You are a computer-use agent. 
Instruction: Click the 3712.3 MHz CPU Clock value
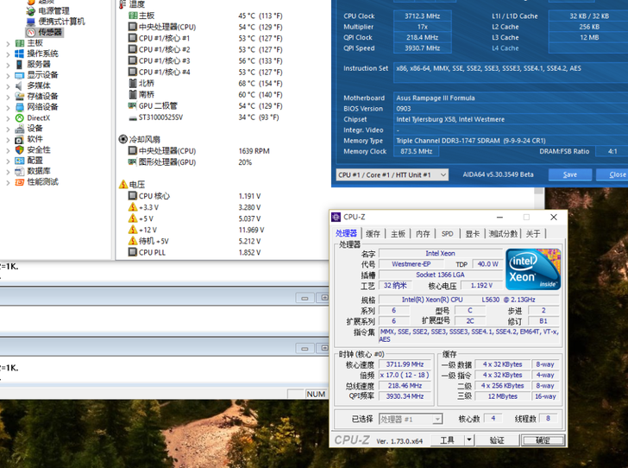click(x=423, y=16)
